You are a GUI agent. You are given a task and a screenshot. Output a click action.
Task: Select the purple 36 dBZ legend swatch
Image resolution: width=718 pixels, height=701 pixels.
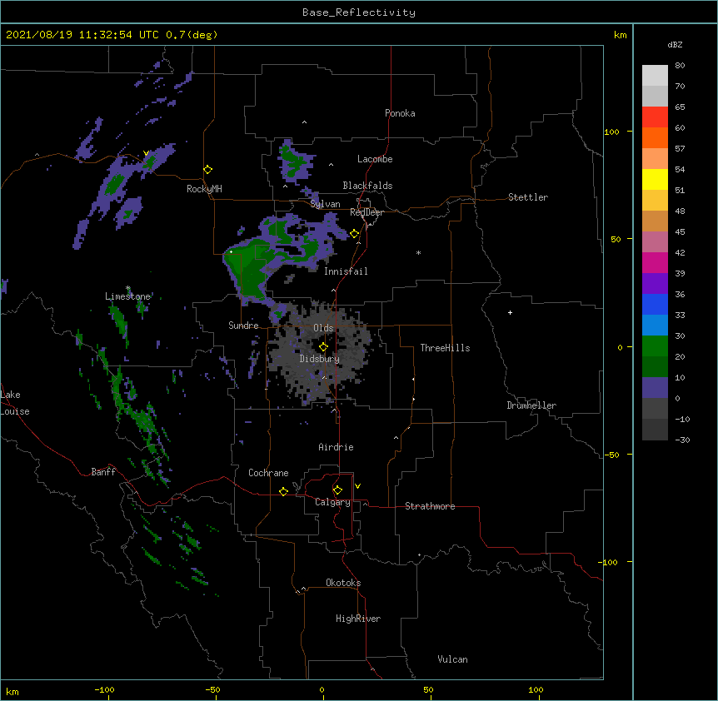(655, 284)
